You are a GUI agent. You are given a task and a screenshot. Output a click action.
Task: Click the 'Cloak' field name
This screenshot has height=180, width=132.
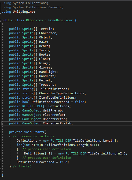[44, 59]
